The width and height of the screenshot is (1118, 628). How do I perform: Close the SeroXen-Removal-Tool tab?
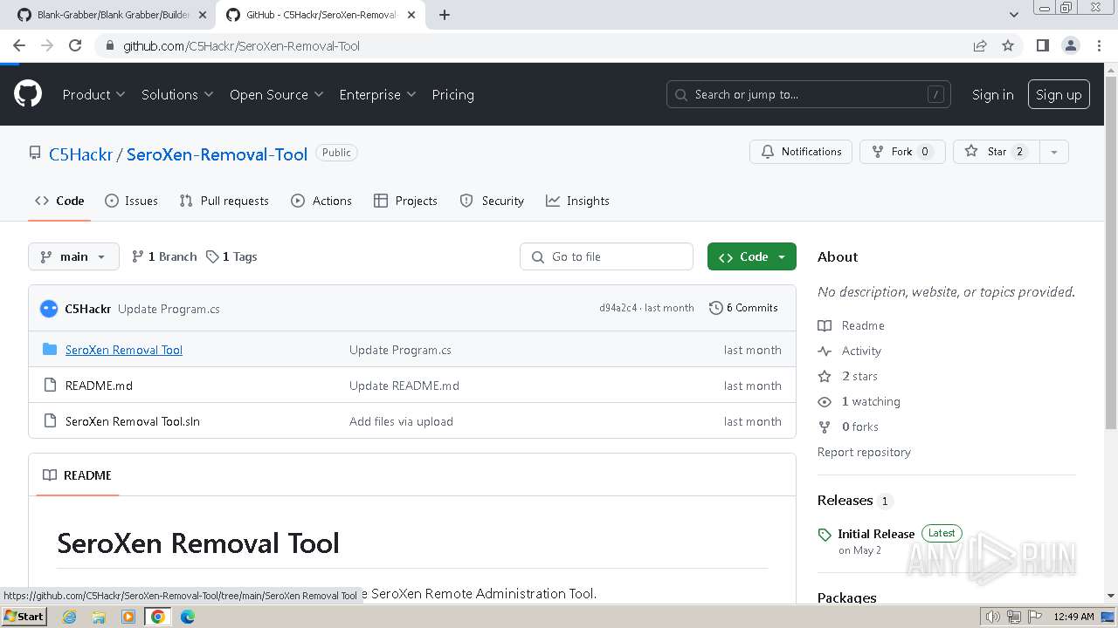tap(411, 15)
